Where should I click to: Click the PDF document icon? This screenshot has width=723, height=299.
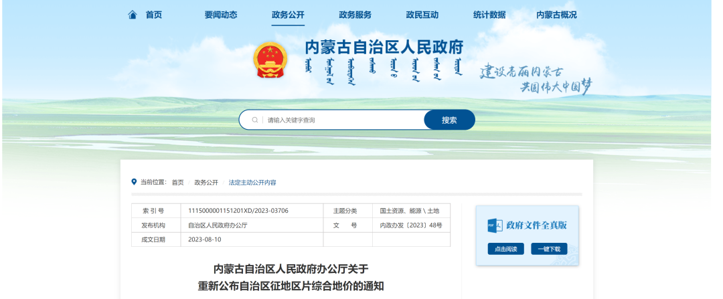pos(495,225)
